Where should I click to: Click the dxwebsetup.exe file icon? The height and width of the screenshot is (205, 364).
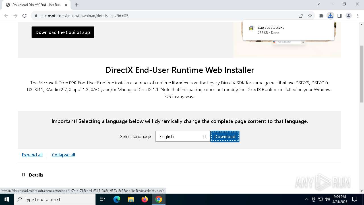point(251,28)
